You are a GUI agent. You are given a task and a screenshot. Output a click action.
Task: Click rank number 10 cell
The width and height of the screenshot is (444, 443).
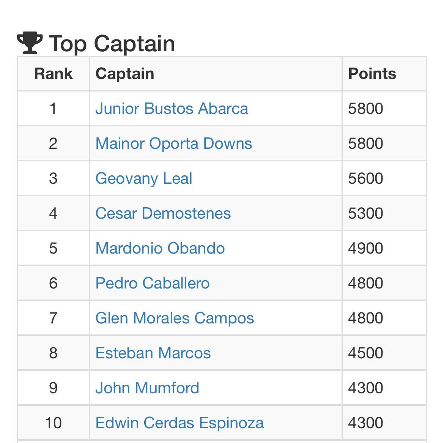coord(53,423)
